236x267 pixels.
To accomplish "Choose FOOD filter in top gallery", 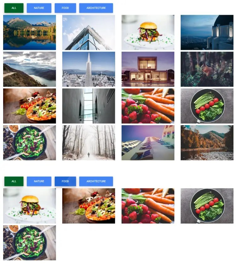I will (x=65, y=8).
